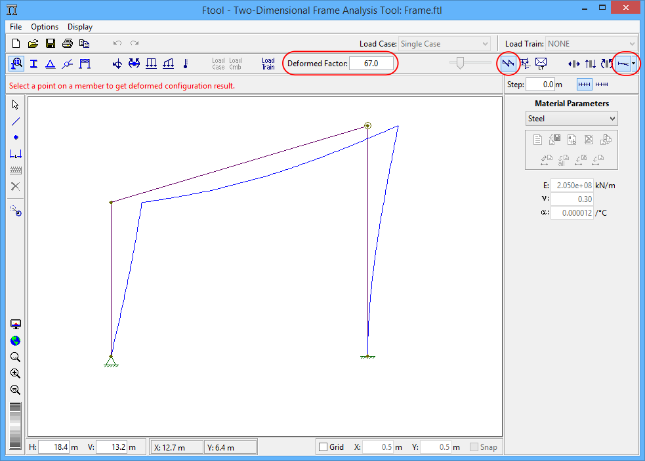The width and height of the screenshot is (645, 461).
Task: Open the Steel material dropdown
Action: (x=572, y=119)
